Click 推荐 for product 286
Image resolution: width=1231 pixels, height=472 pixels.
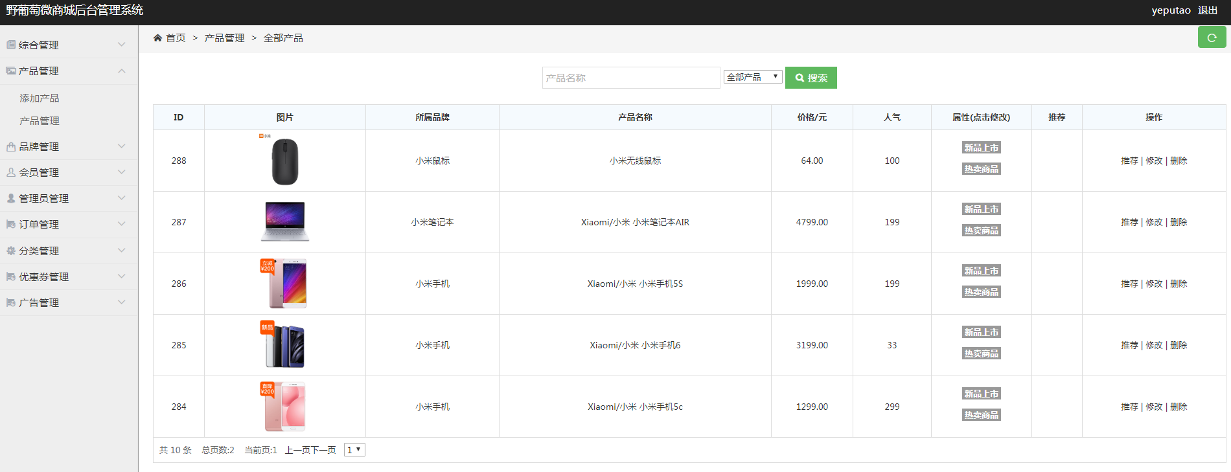pos(1129,284)
